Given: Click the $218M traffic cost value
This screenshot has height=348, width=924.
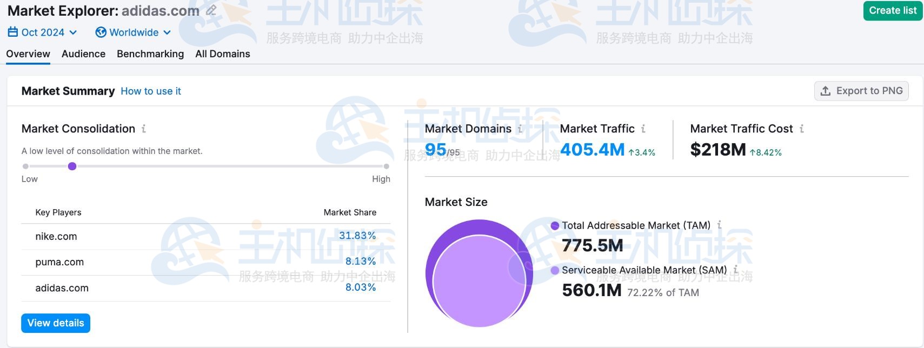Looking at the screenshot, I should (x=718, y=149).
